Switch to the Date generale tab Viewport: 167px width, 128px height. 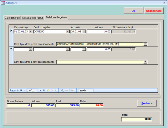[x=12, y=18]
